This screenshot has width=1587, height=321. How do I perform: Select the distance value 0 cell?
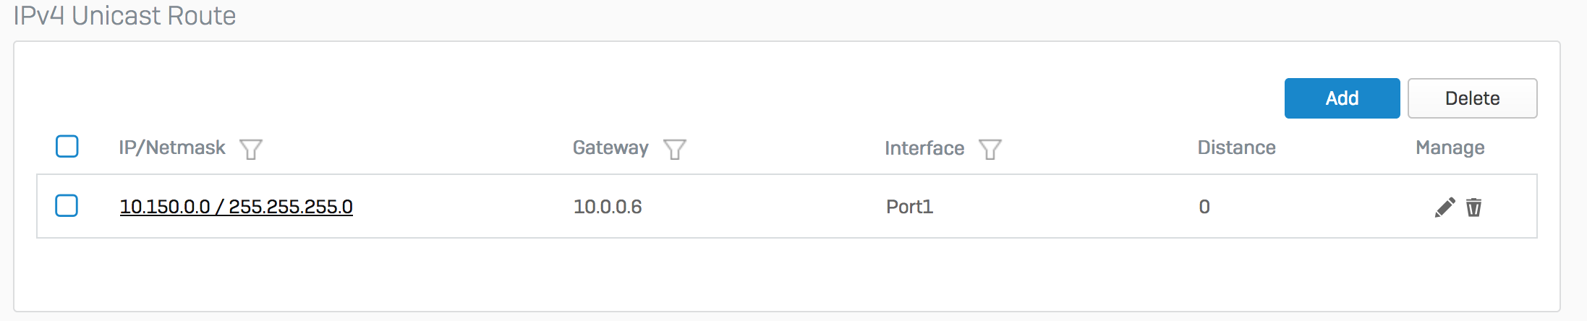click(1204, 207)
